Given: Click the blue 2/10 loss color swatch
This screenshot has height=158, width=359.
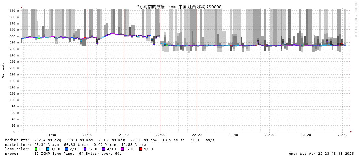Looking at the screenshot, I should pos(66,149).
